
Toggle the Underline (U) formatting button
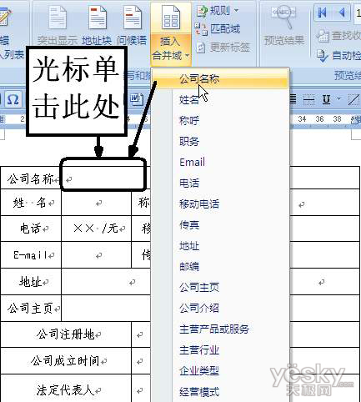tap(327, 99)
